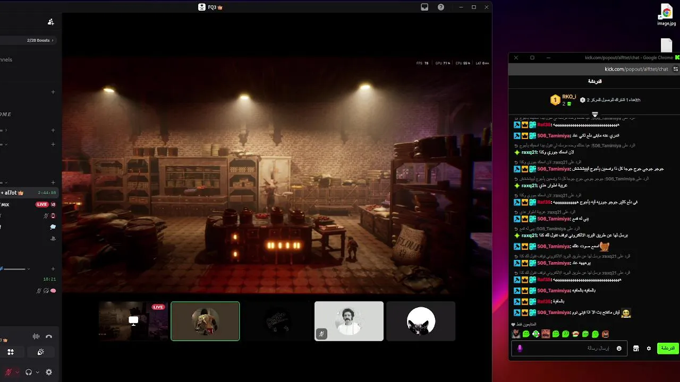The image size is (680, 382).
Task: Select the dark logo participant tile
Action: (x=277, y=321)
